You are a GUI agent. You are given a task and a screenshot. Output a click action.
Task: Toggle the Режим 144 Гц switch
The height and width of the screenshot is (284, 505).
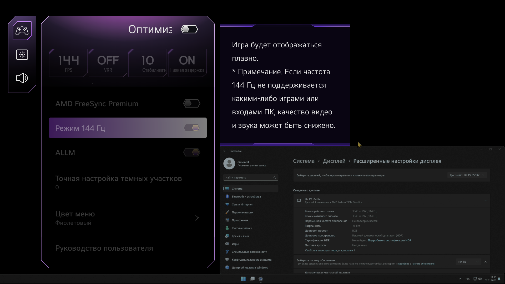(x=192, y=128)
